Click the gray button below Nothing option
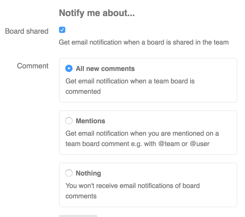Image resolution: width=245 pixels, height=217 pixels. (78, 216)
